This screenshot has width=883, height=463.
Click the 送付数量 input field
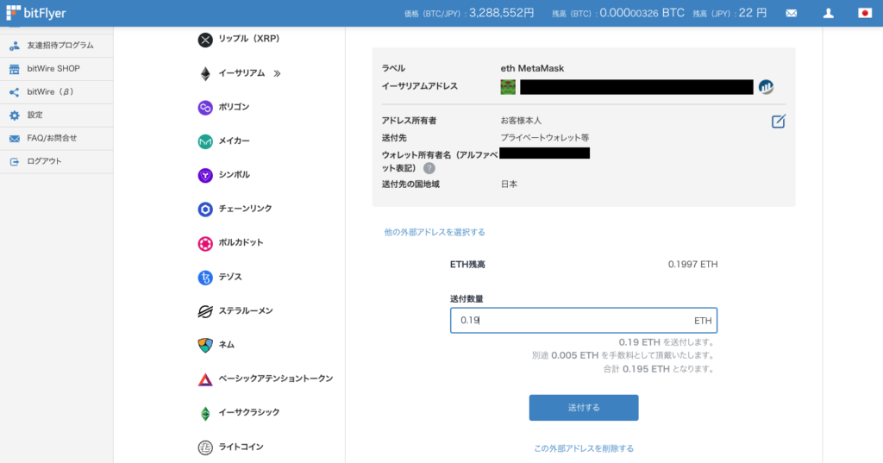[584, 320]
